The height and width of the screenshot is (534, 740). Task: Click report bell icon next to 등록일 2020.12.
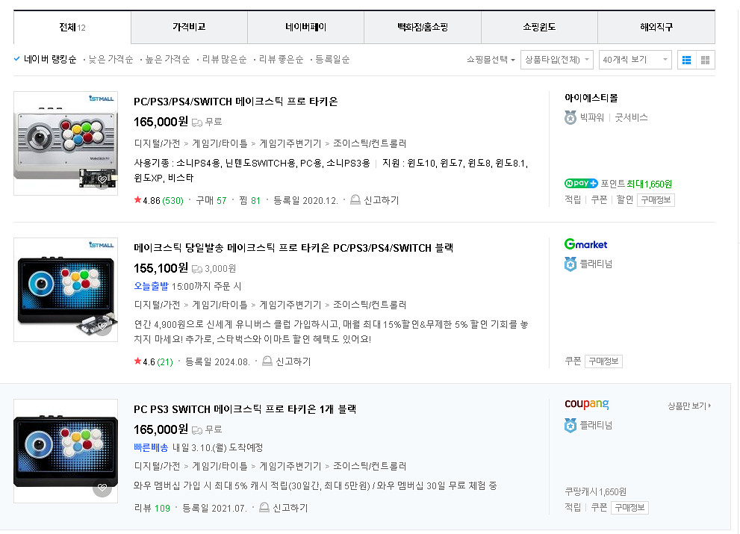(x=355, y=200)
